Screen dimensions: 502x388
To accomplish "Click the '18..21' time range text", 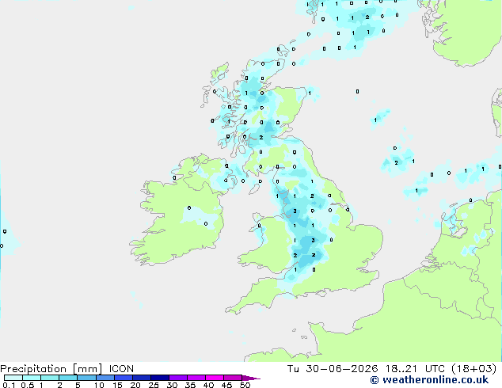I will [x=401, y=369].
